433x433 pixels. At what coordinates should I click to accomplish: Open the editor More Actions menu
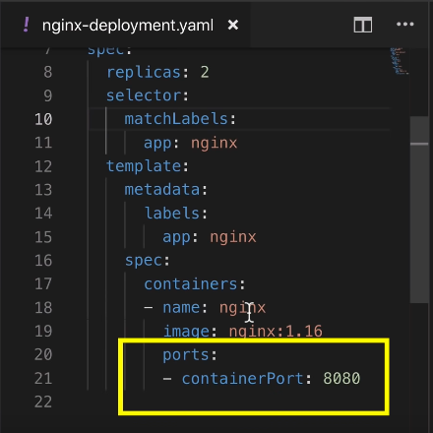coord(405,25)
